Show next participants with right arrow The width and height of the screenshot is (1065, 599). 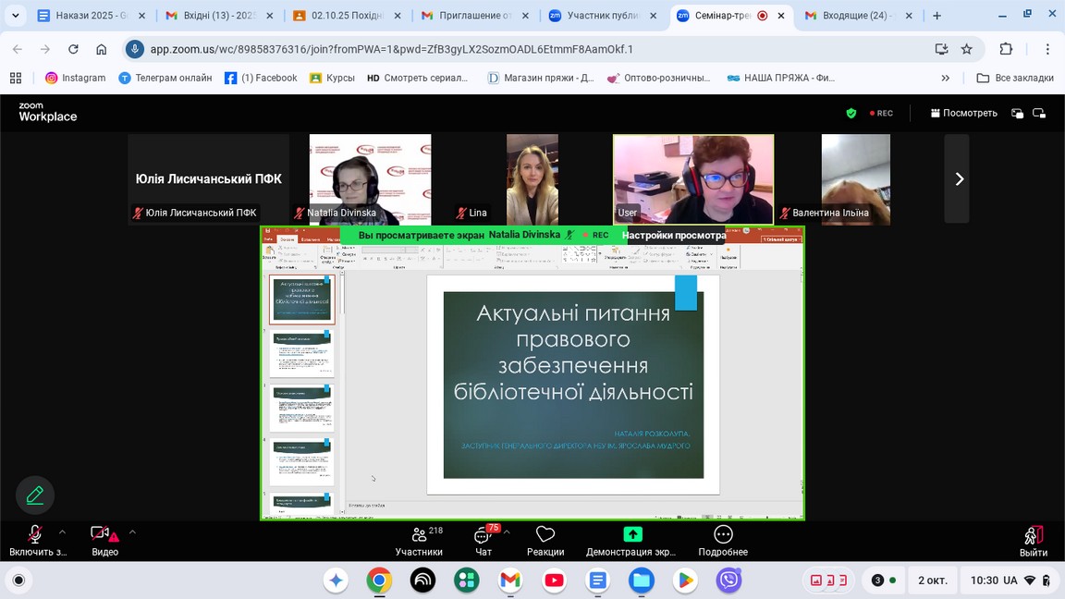point(958,179)
